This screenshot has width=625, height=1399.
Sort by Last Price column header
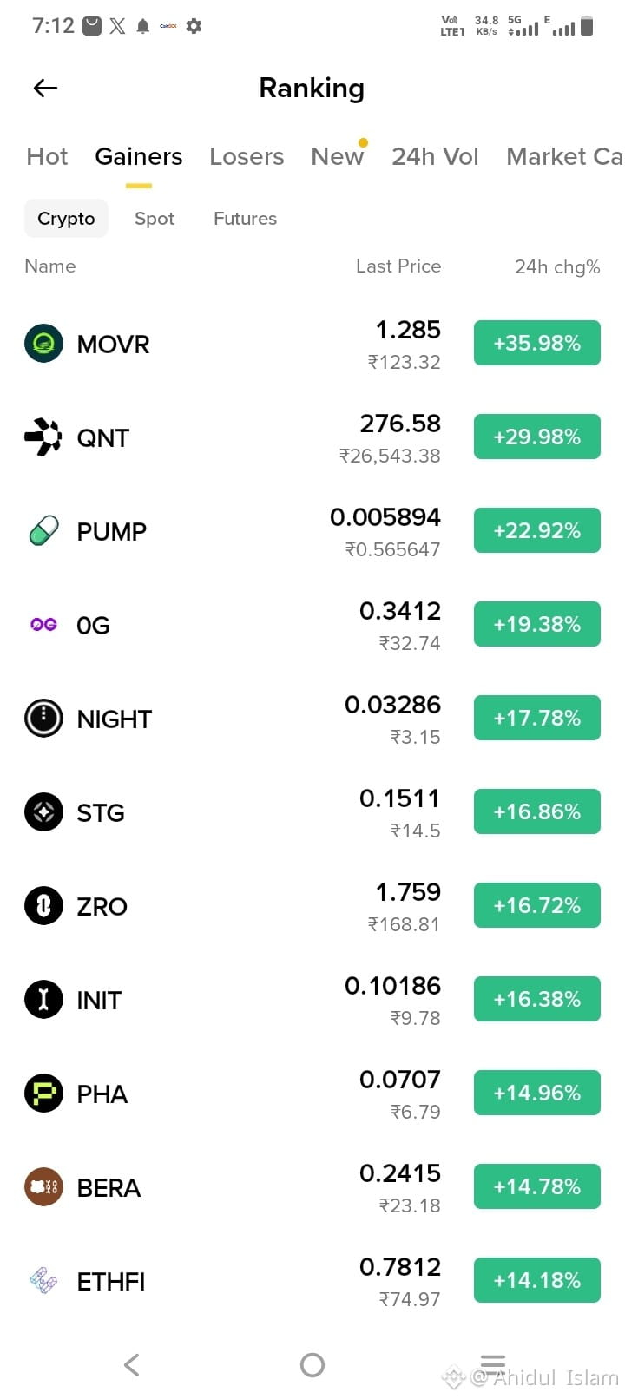(398, 266)
